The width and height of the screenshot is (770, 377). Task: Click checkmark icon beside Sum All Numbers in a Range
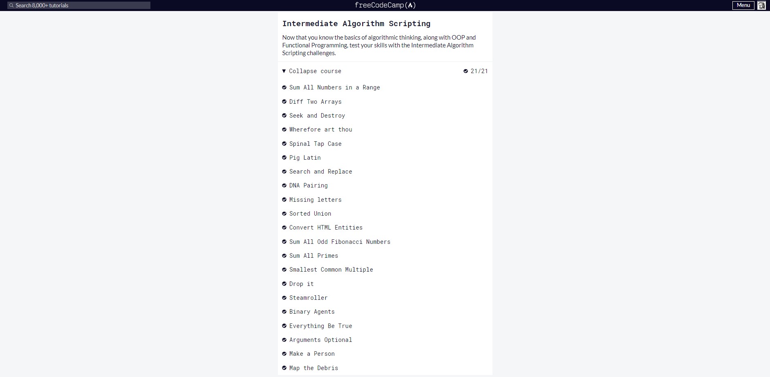tap(284, 87)
